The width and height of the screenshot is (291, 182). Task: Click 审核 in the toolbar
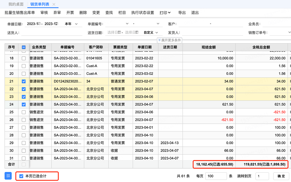pyautogui.click(x=44, y=13)
